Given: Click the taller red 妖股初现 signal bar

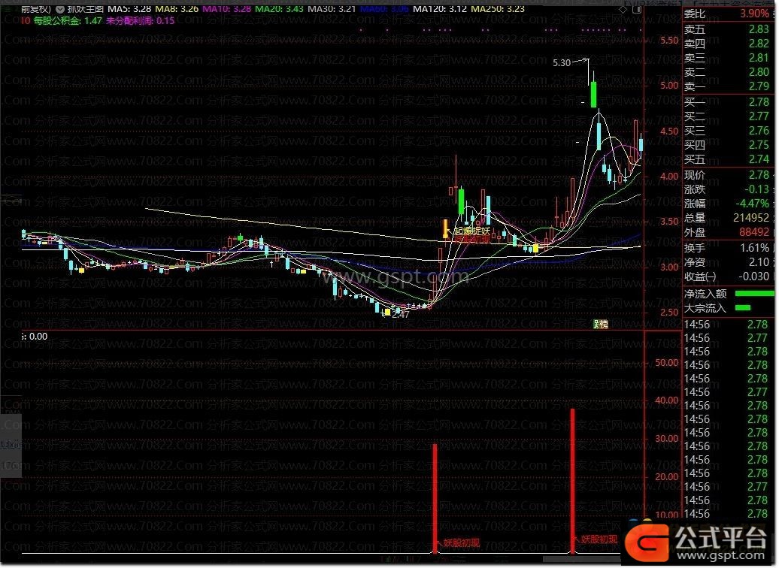Looking at the screenshot, I should point(572,481).
